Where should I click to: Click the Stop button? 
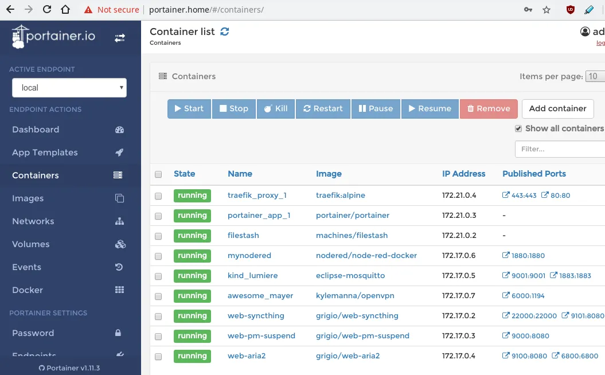pos(234,109)
